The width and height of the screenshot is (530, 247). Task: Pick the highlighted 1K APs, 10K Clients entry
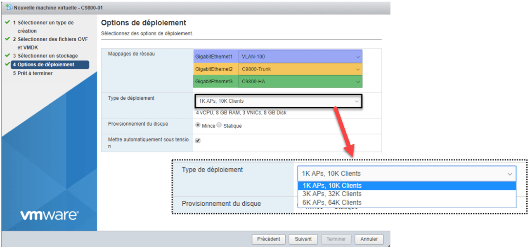331,186
